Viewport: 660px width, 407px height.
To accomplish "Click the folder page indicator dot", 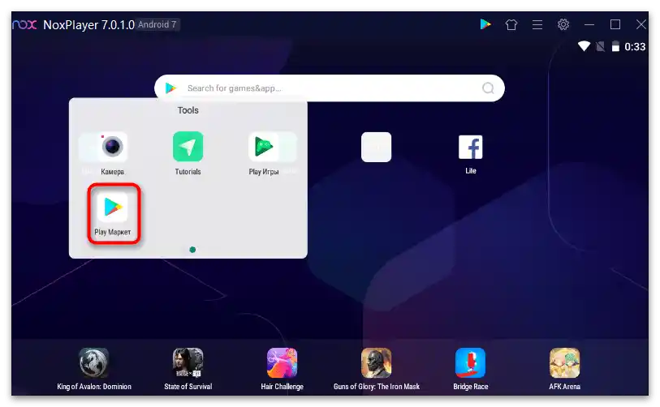I will (x=192, y=250).
